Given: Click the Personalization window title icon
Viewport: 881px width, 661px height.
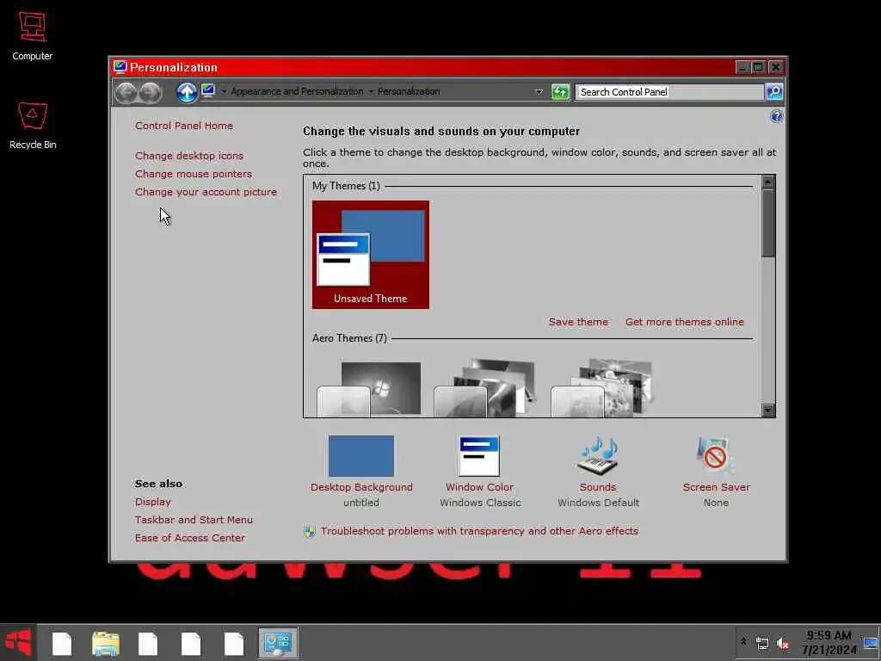Looking at the screenshot, I should click(x=120, y=67).
